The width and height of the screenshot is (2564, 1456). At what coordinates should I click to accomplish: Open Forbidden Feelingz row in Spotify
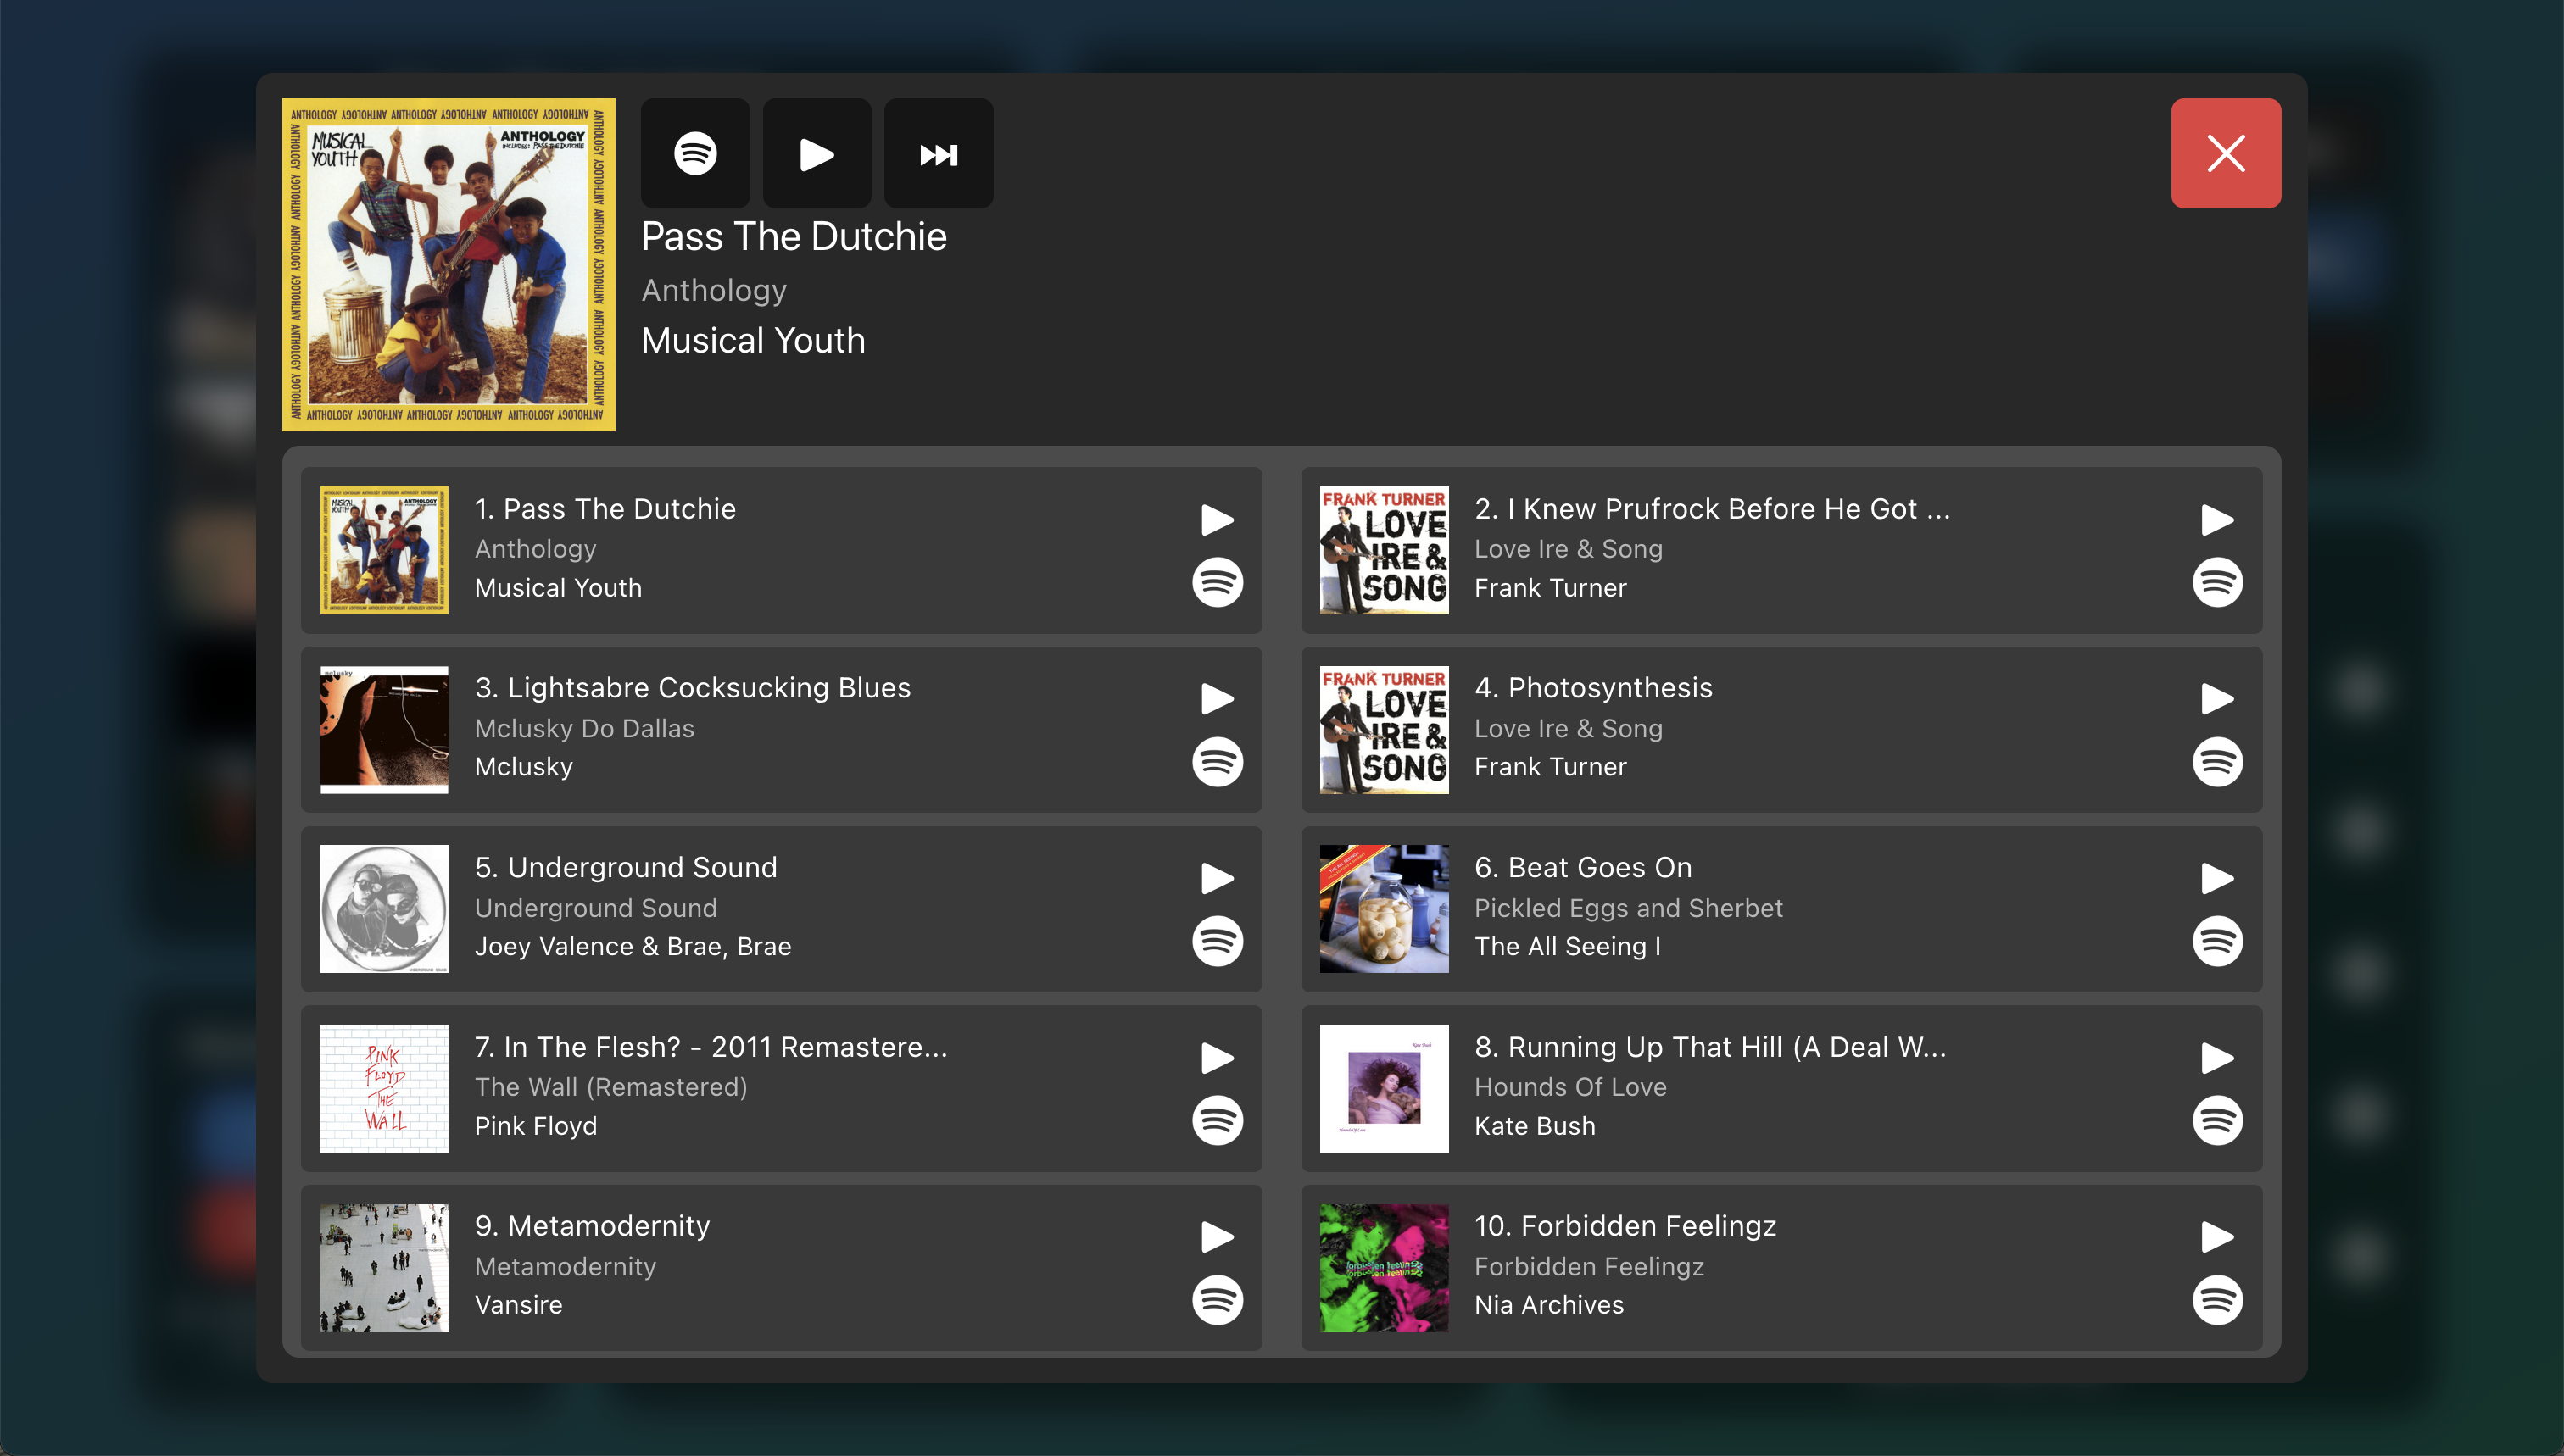tap(2218, 1300)
